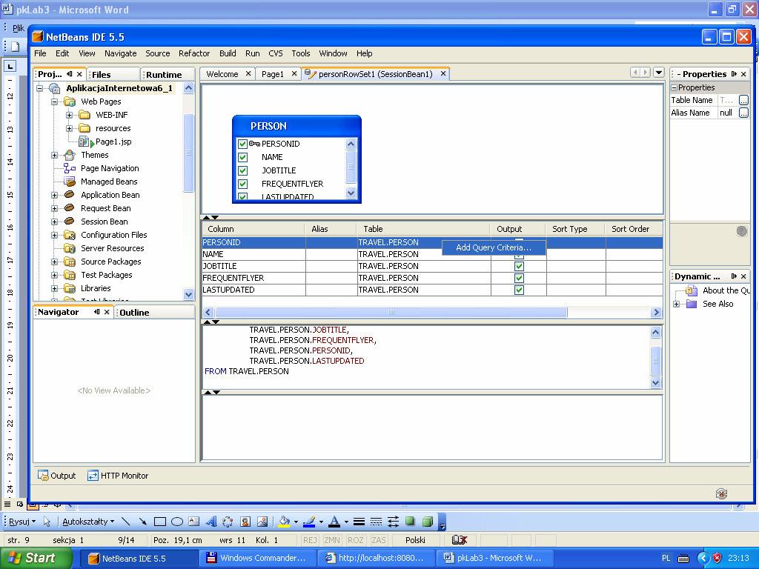Uncheck NAME in the PERSON table box
This screenshot has height=569, width=759.
click(242, 157)
